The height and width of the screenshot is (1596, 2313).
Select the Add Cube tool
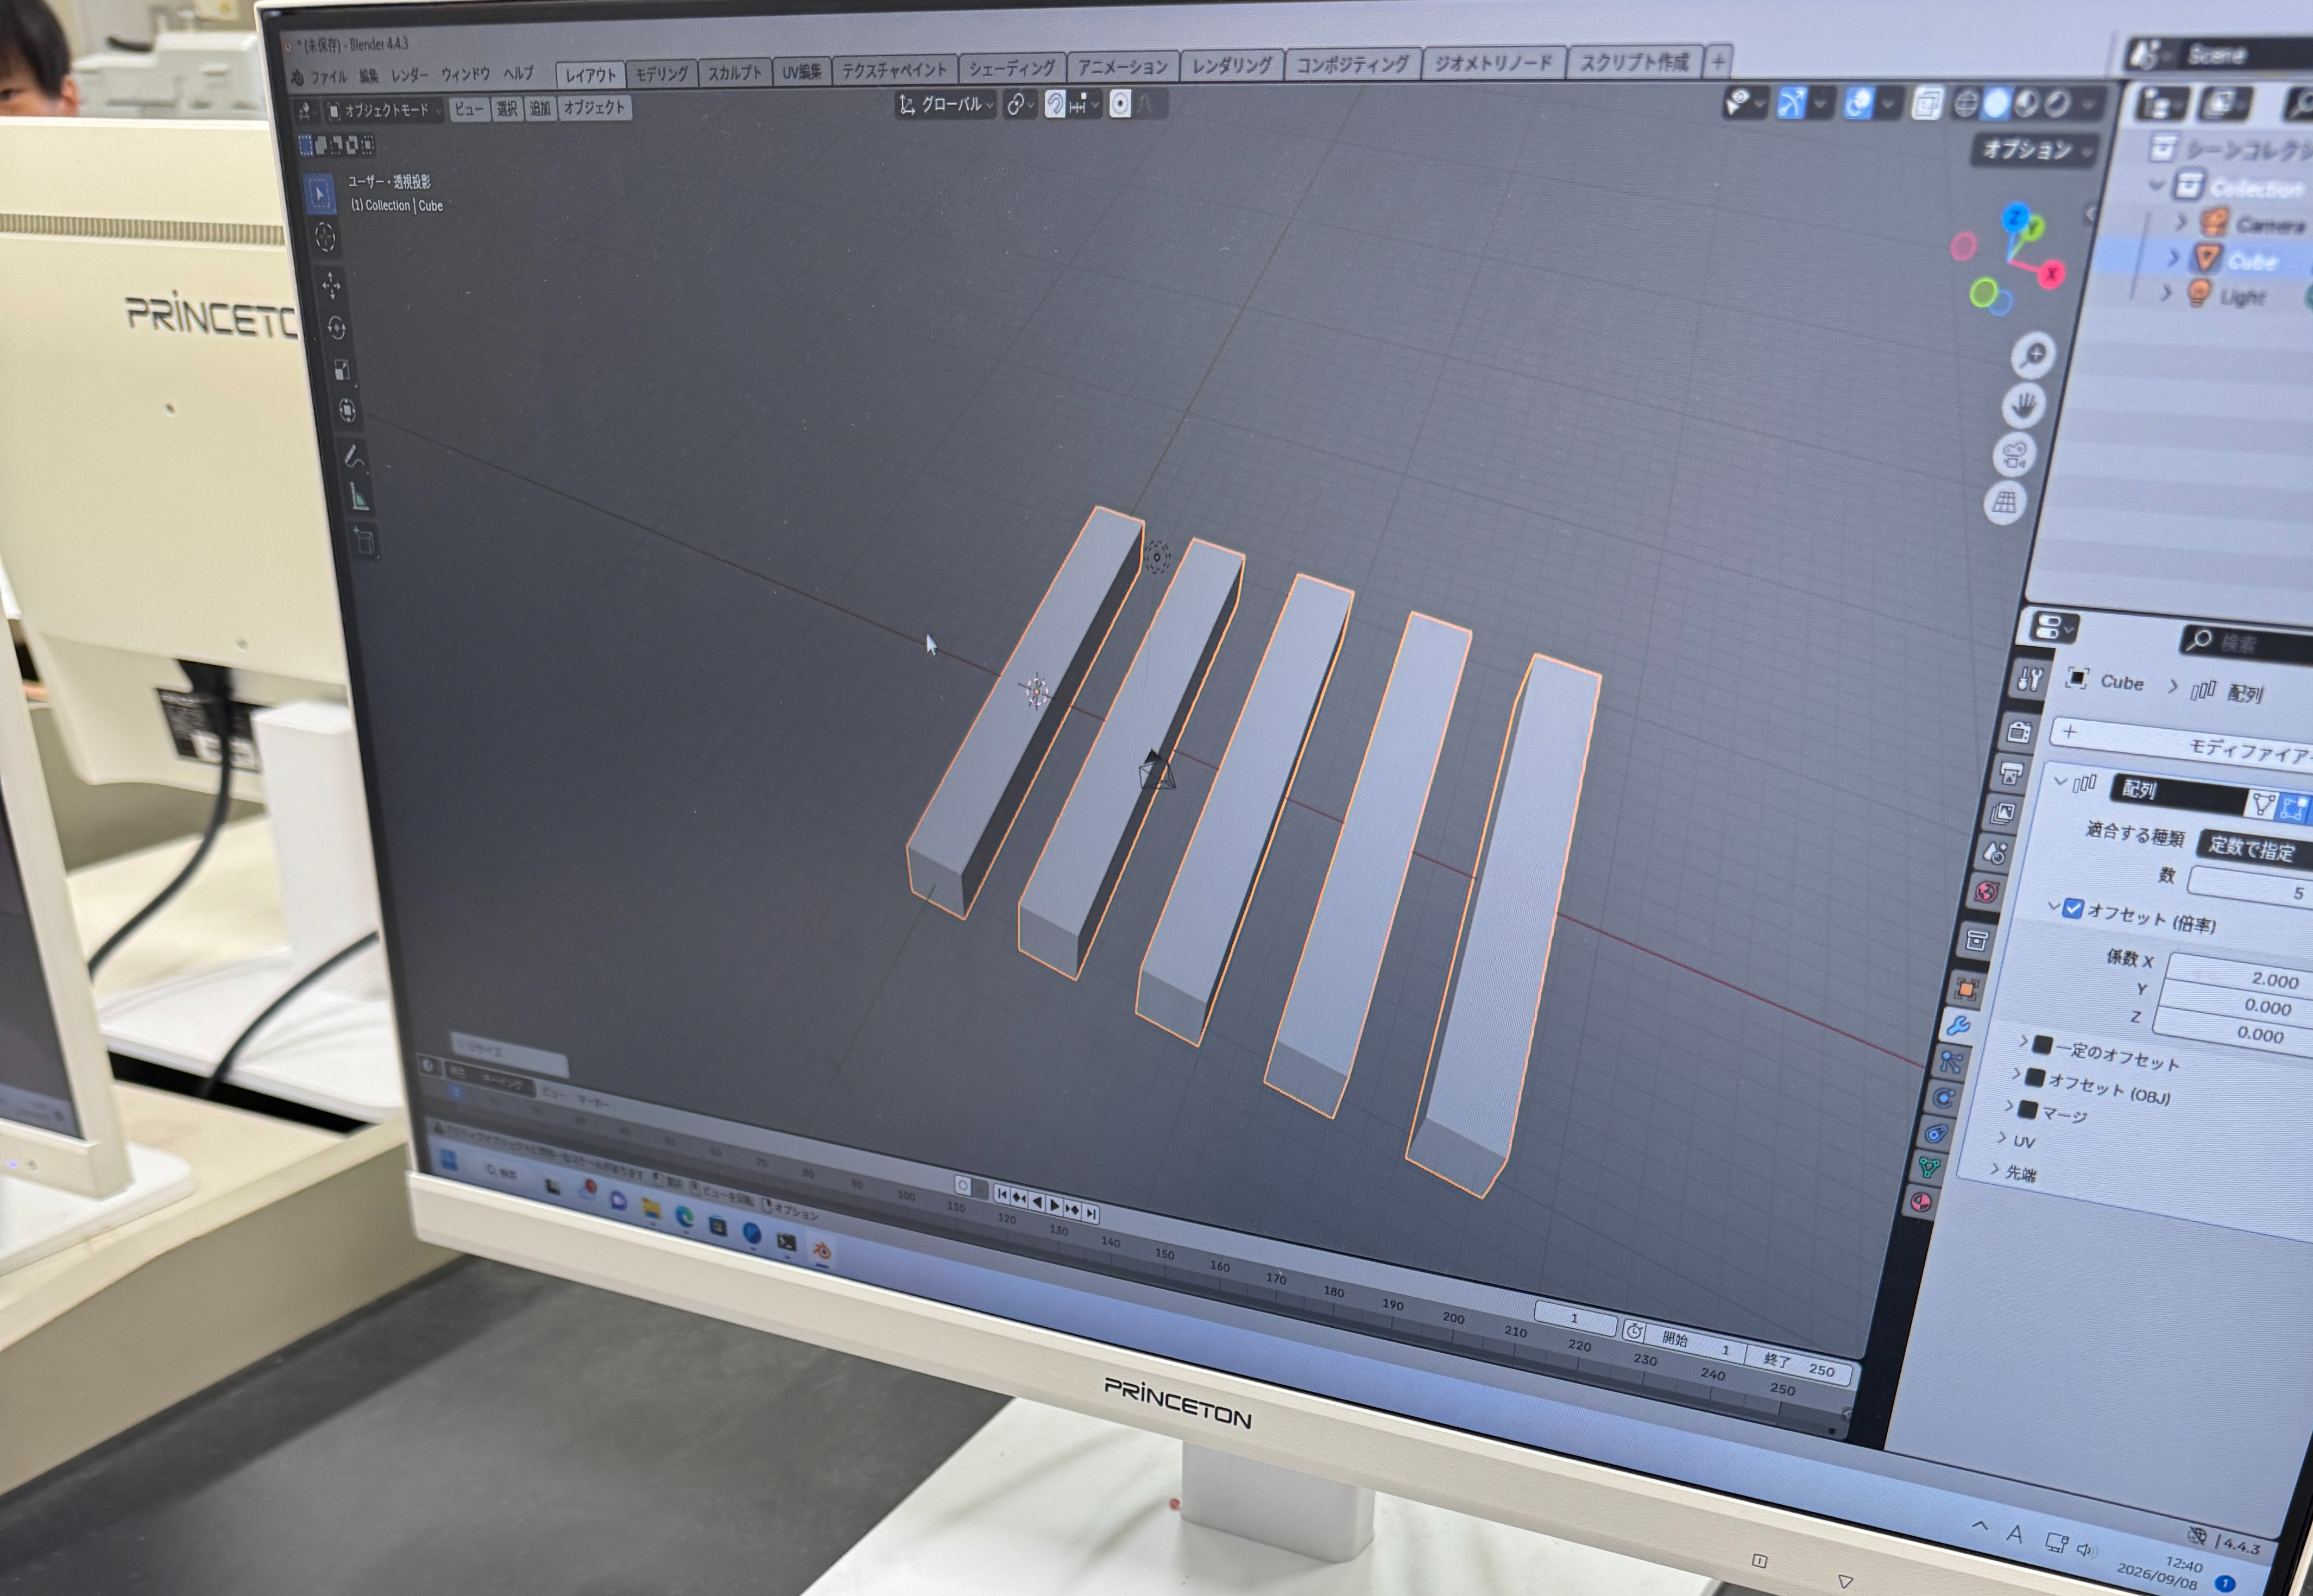point(365,541)
